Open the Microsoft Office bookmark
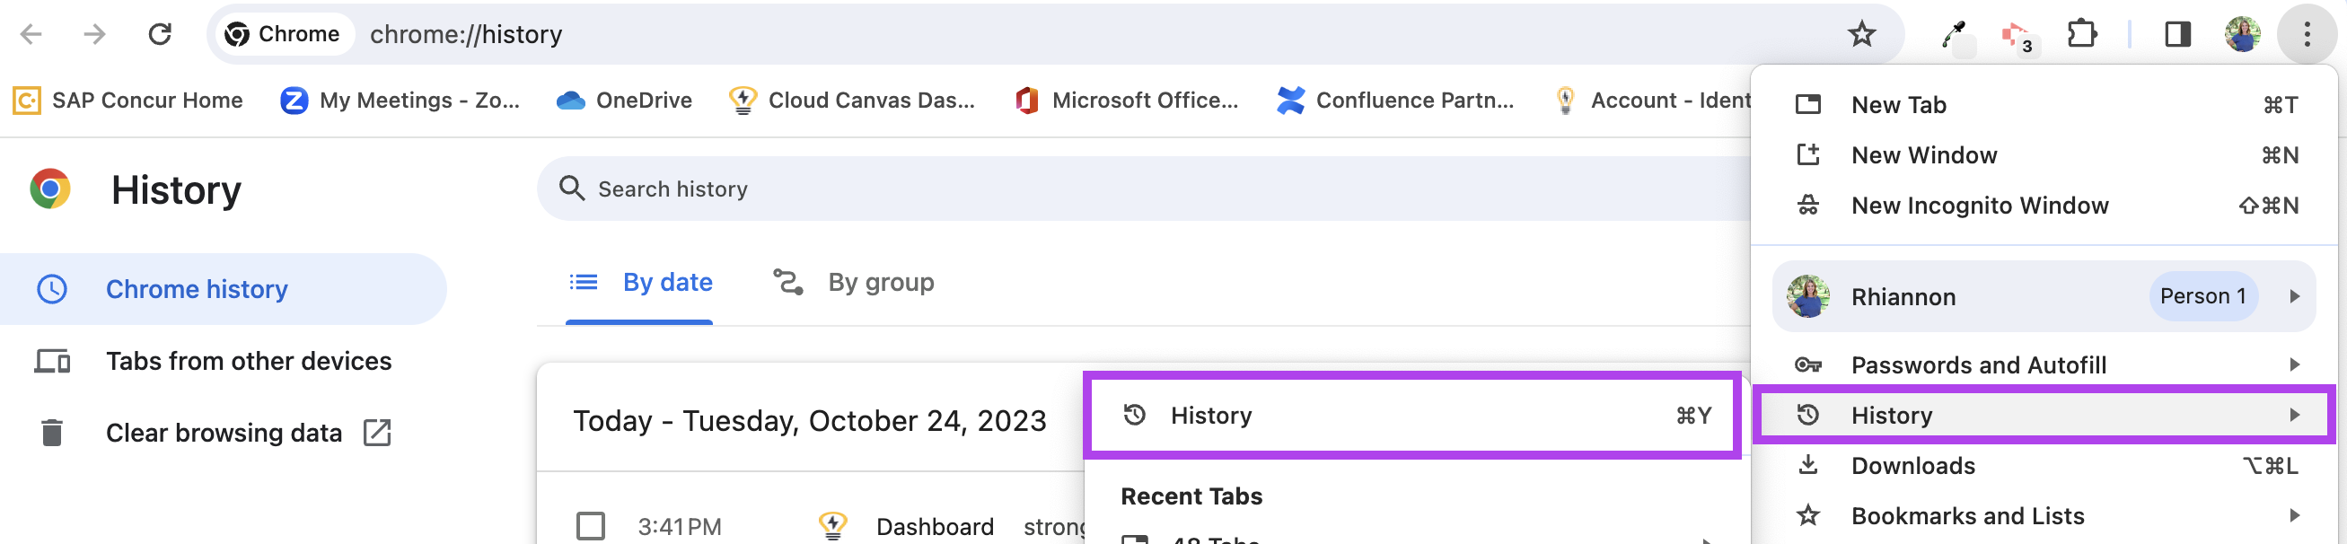 click(x=1126, y=101)
